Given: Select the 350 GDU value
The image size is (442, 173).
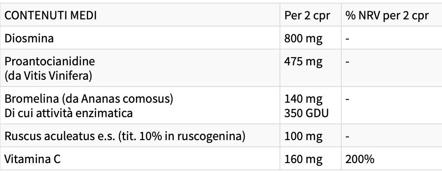Looking at the screenshot, I should 307,113.
